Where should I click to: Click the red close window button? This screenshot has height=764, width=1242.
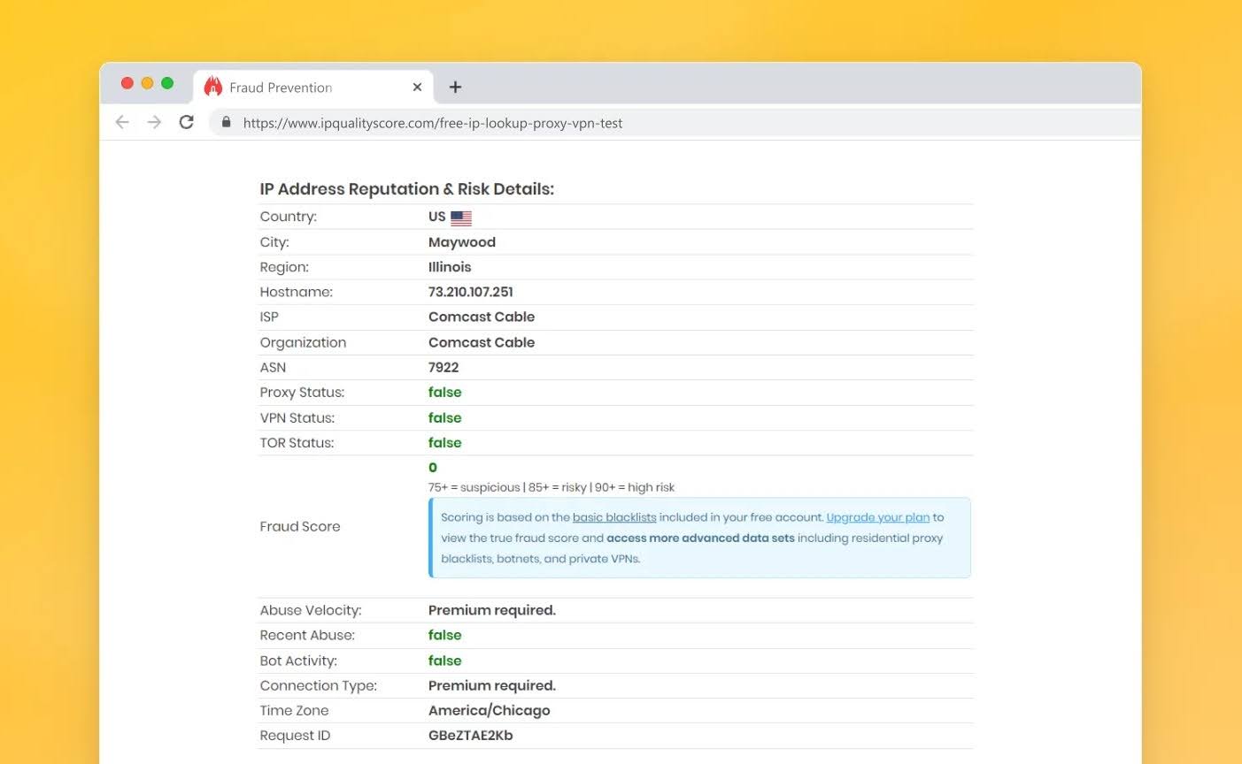[127, 83]
